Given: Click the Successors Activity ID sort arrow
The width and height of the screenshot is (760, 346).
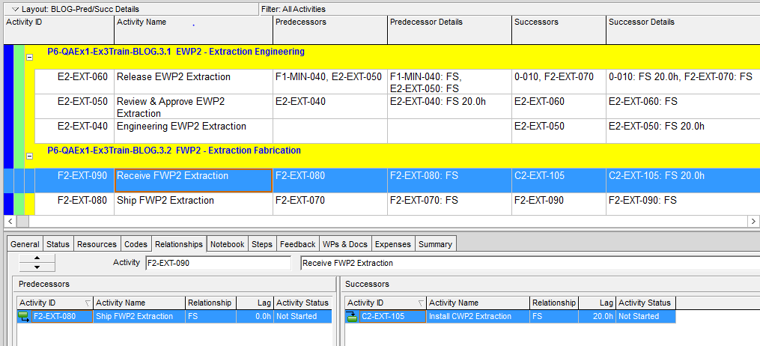Looking at the screenshot, I should [420, 303].
